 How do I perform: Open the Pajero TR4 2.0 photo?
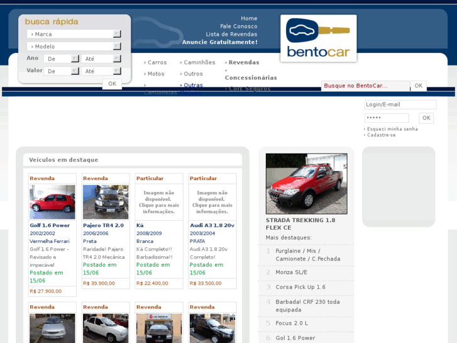click(x=106, y=202)
